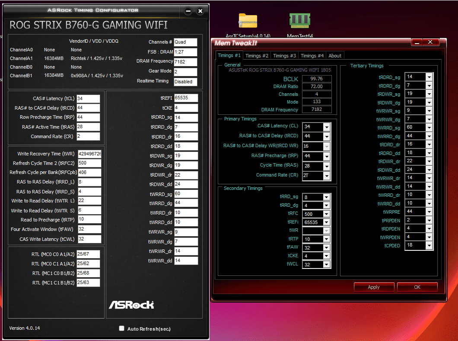Close the Mem TweakIt window
The image size is (458, 341).
coord(430,42)
